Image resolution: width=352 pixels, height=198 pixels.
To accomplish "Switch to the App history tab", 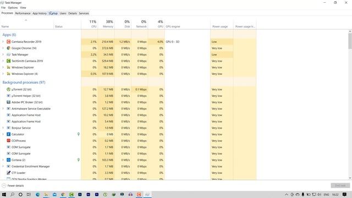I will pos(40,13).
